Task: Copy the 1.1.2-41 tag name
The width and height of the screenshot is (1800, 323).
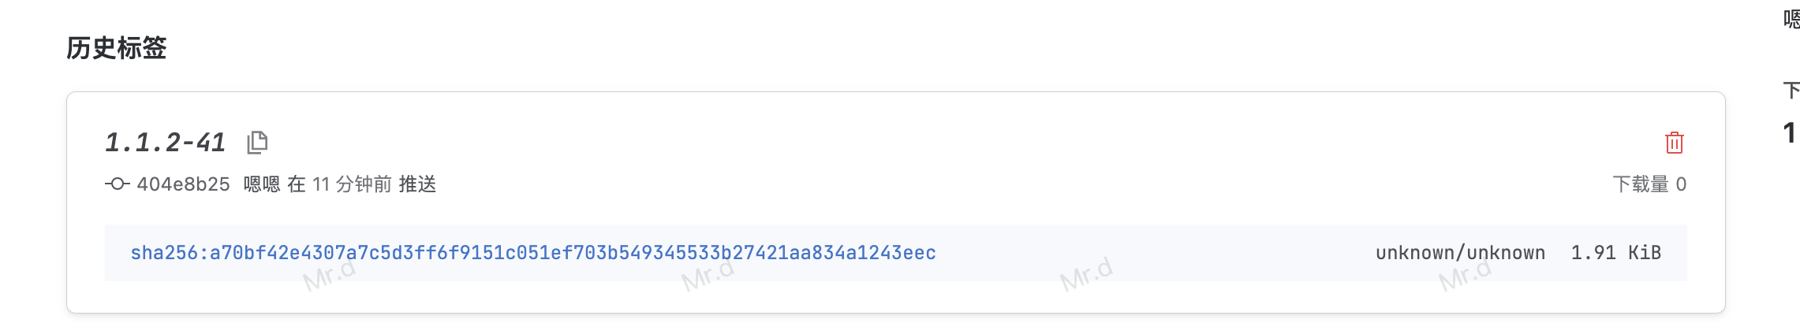Action: [257, 143]
